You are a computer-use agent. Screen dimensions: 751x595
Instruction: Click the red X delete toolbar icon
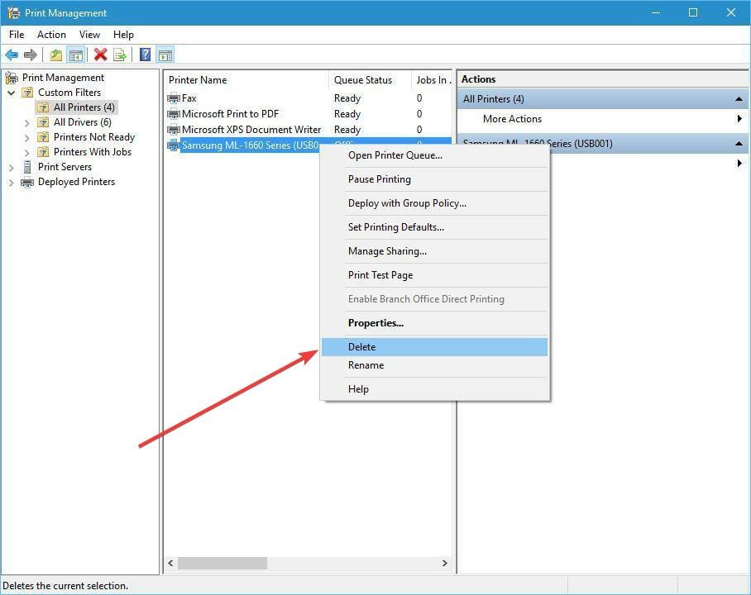click(100, 55)
